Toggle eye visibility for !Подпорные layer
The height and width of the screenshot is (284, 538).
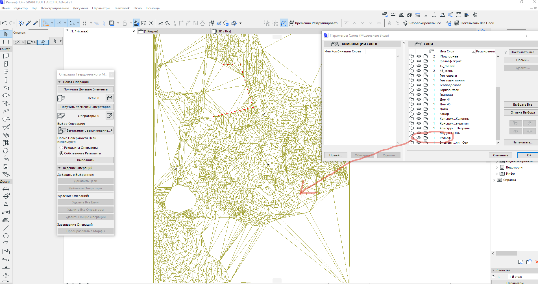(x=419, y=56)
